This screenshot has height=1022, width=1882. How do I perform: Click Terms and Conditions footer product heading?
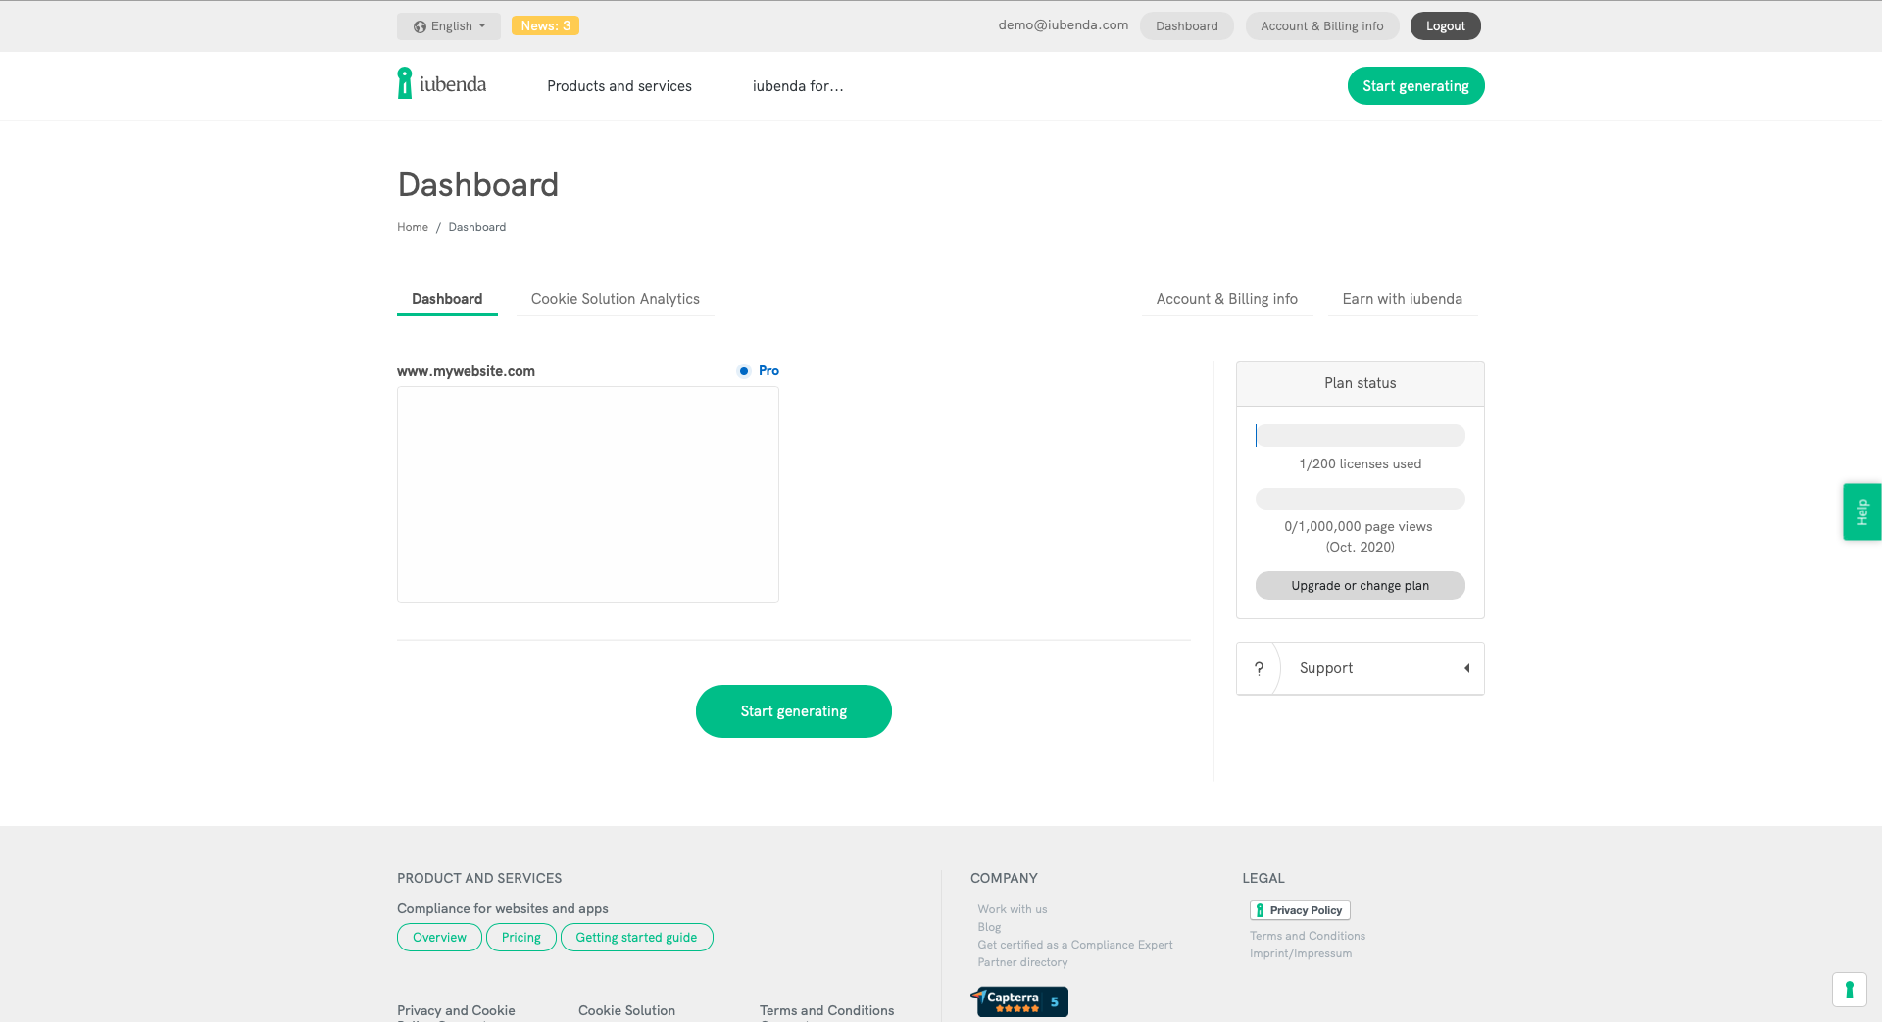click(x=826, y=1010)
